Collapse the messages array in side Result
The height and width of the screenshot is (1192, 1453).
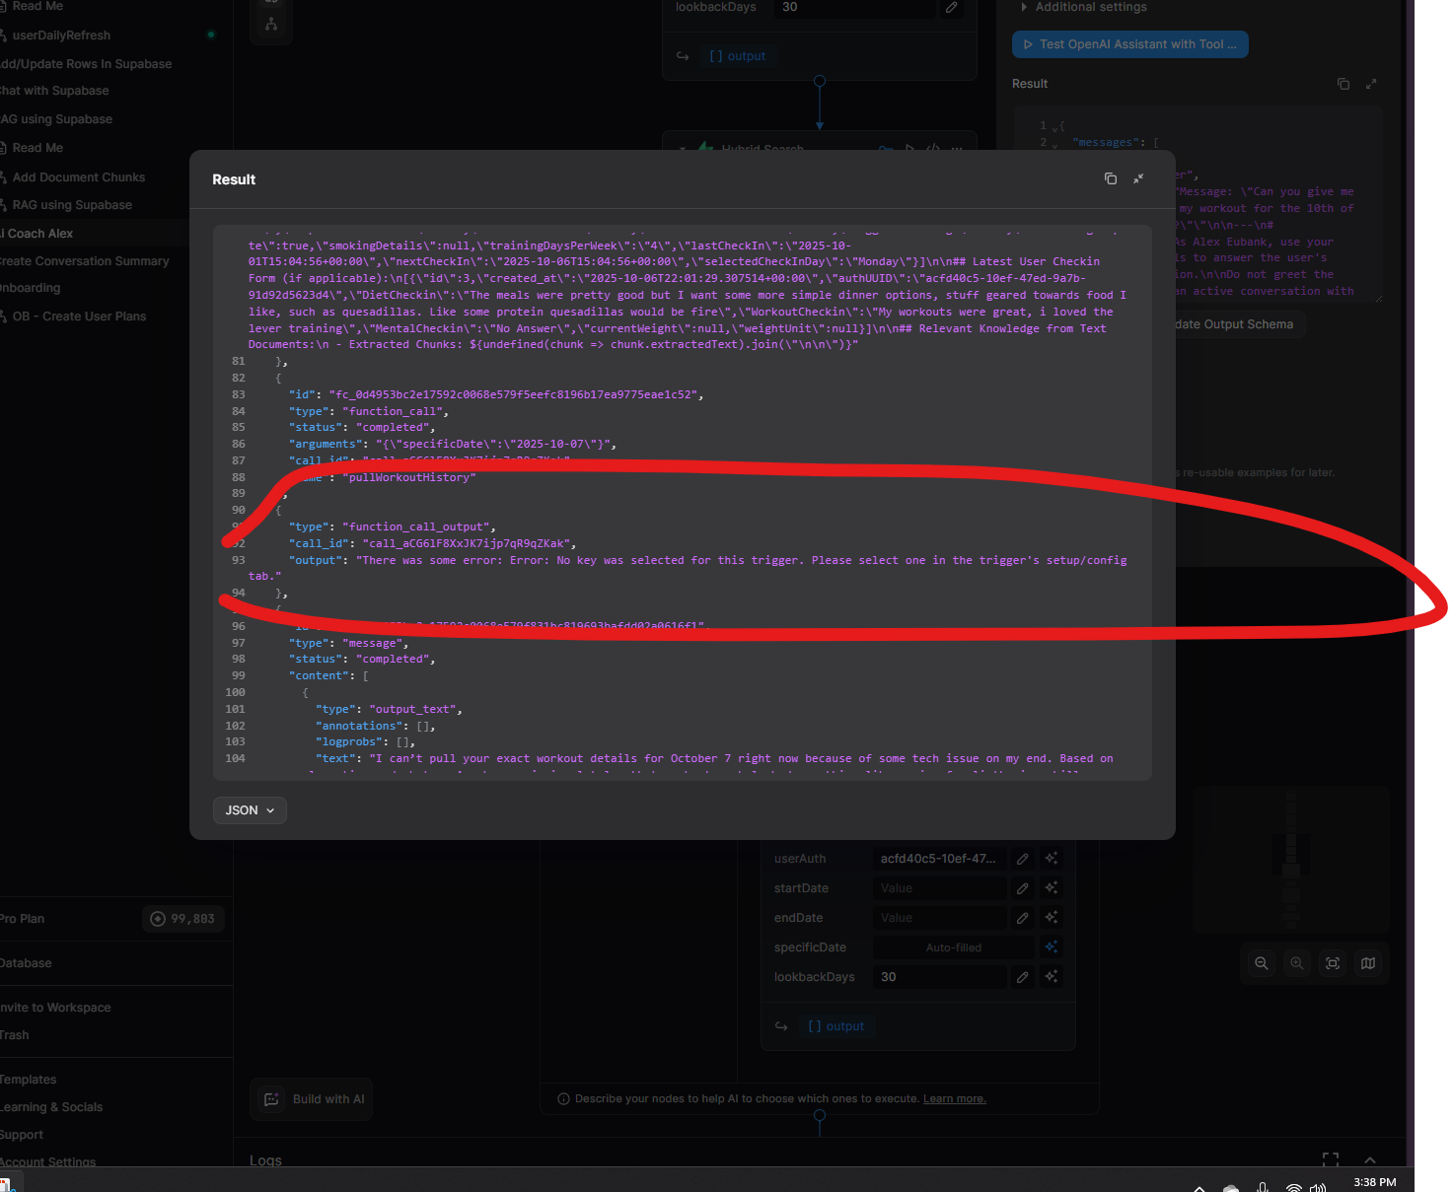click(x=1054, y=144)
